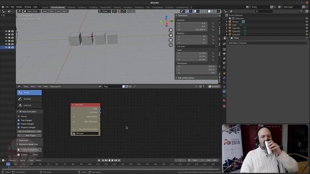Hide Collection with its eye icon
Image resolution: width=310 pixels, height=174 pixels.
point(307,18)
